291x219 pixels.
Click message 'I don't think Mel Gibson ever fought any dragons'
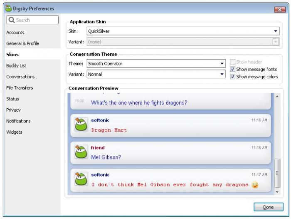[x=170, y=184]
